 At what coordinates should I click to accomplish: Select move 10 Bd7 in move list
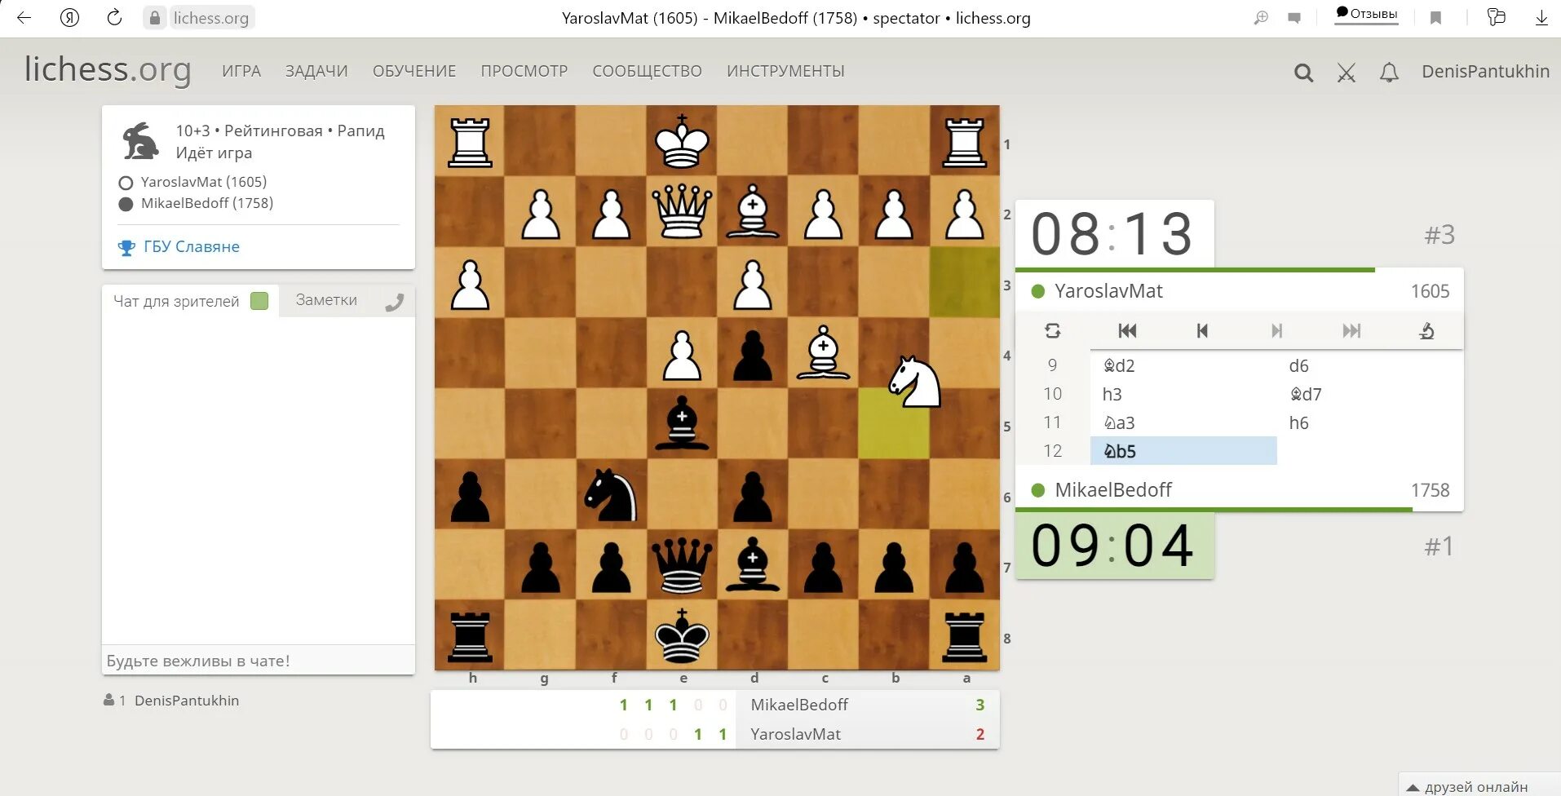click(x=1370, y=394)
